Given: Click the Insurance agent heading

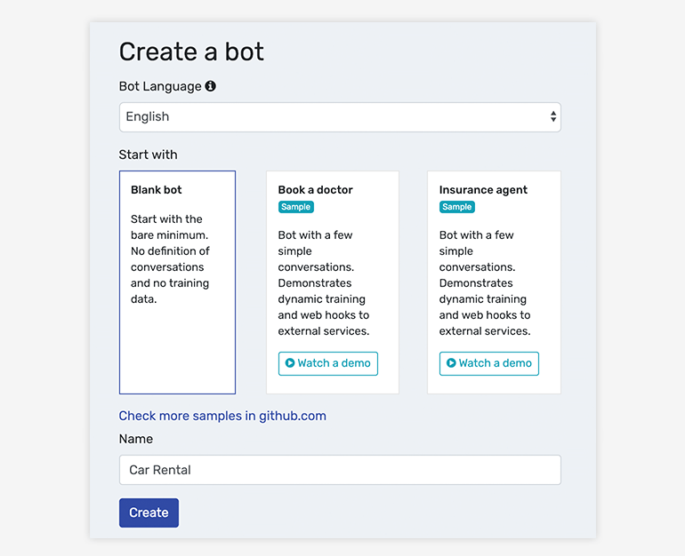Looking at the screenshot, I should point(483,190).
